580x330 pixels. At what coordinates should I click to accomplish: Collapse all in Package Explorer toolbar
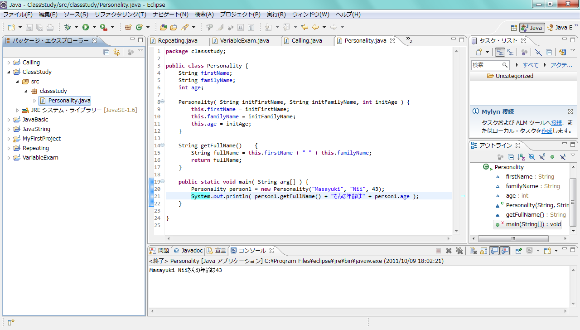(x=106, y=53)
